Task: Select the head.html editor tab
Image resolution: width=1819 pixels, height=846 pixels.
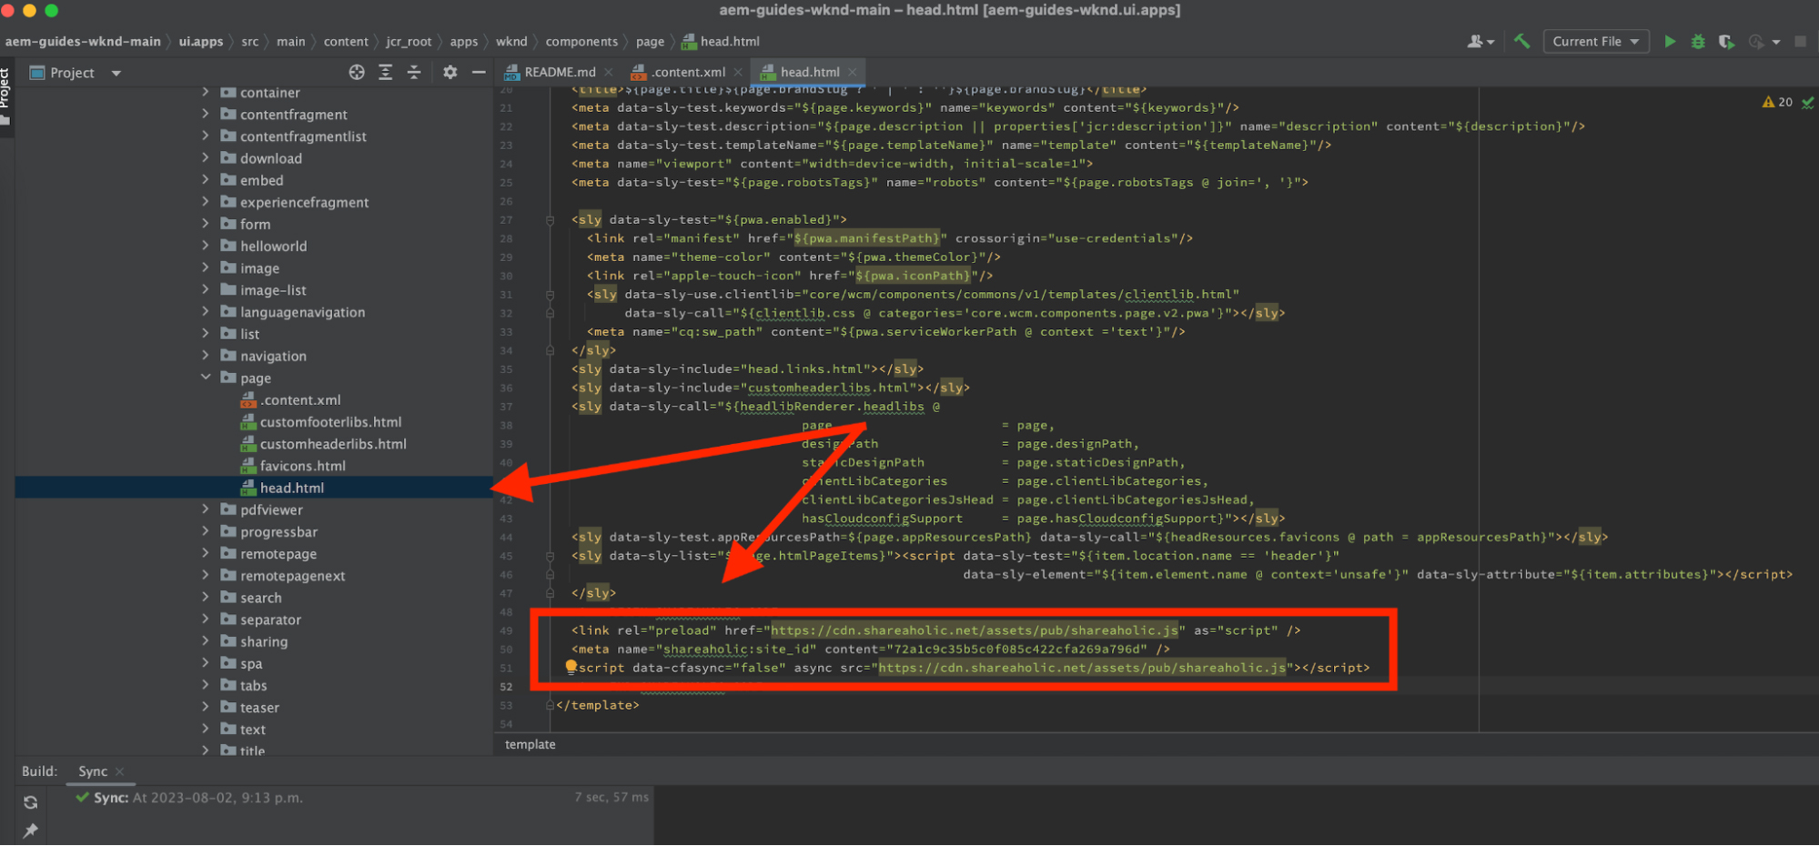Action: (809, 72)
